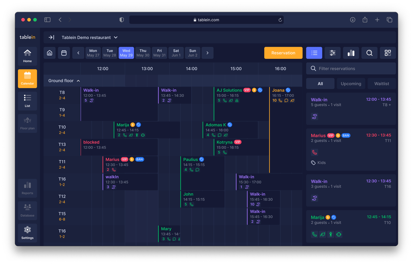Reload the tablein.com page
The image size is (413, 264).
click(x=280, y=20)
